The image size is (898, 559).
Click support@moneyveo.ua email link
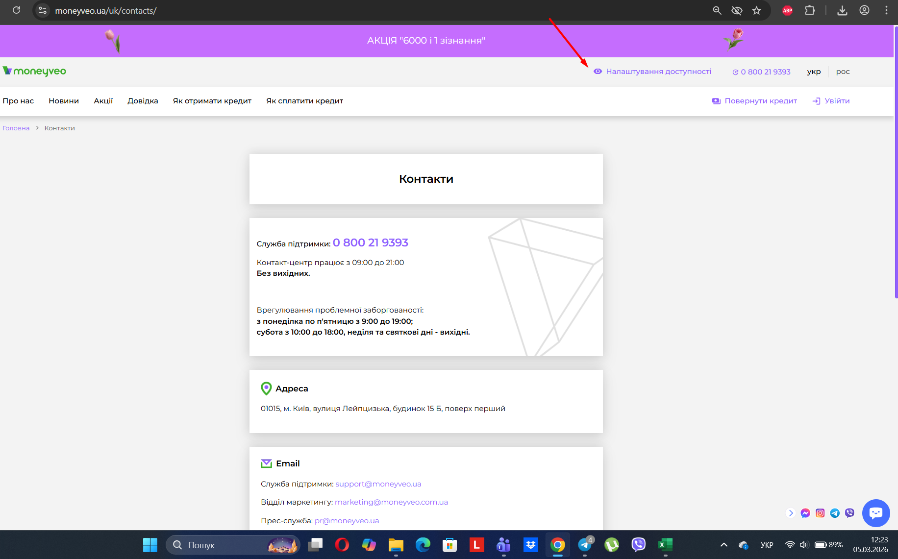tap(378, 484)
